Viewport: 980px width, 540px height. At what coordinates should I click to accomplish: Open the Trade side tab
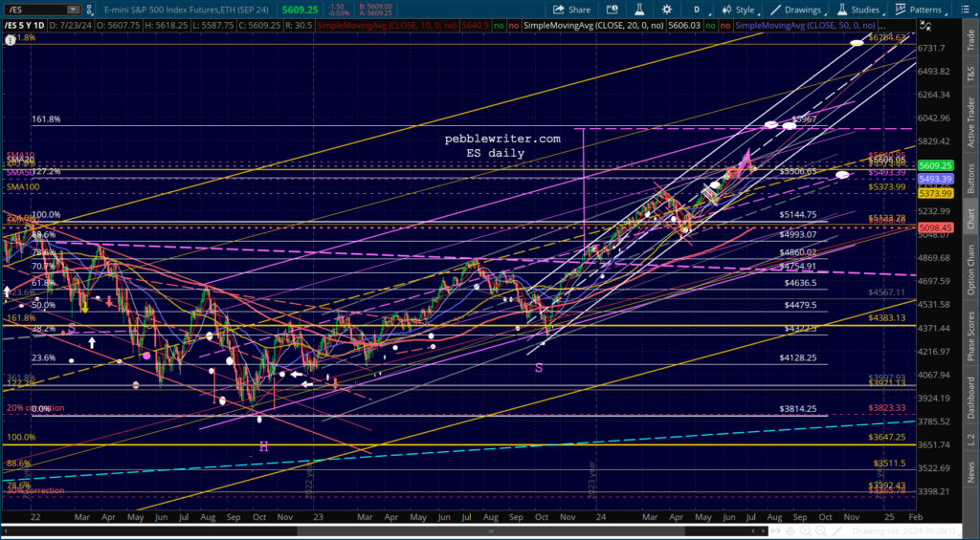tap(970, 40)
